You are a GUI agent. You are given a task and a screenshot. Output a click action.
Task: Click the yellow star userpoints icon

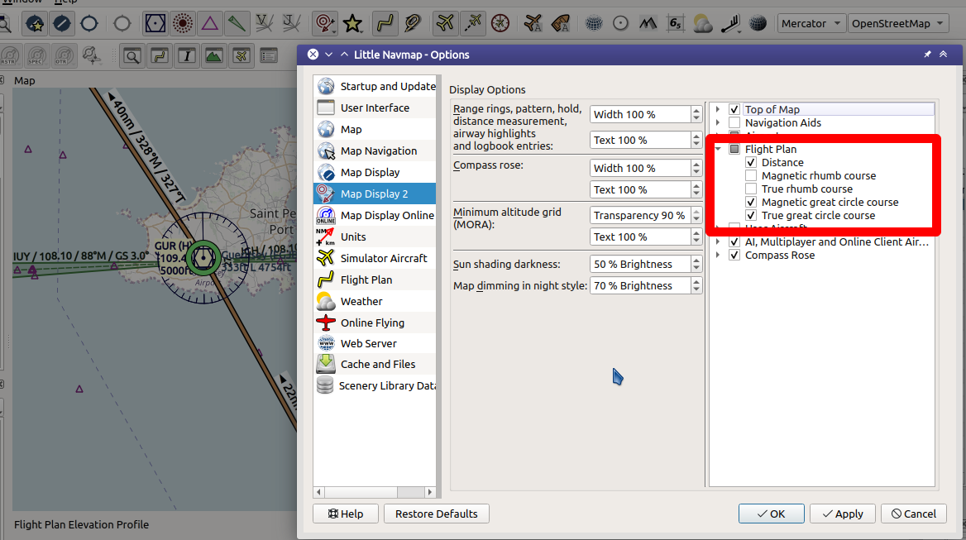coord(352,24)
